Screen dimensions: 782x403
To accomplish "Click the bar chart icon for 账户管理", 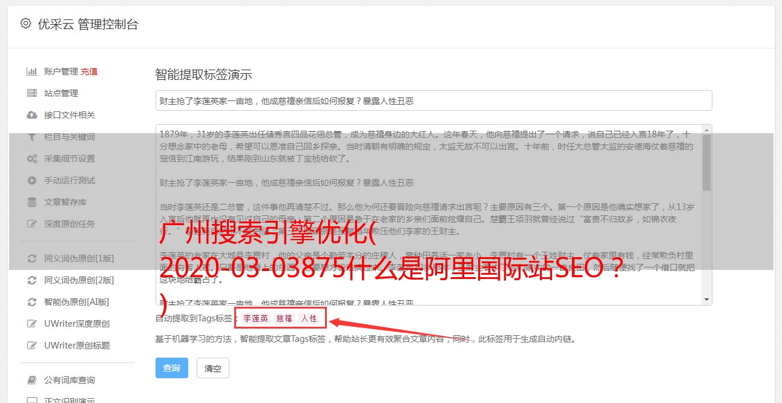I will [32, 71].
